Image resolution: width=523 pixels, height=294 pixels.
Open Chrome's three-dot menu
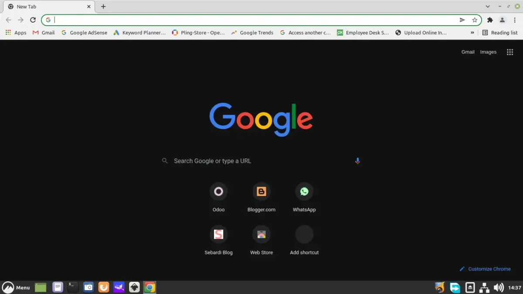[515, 20]
